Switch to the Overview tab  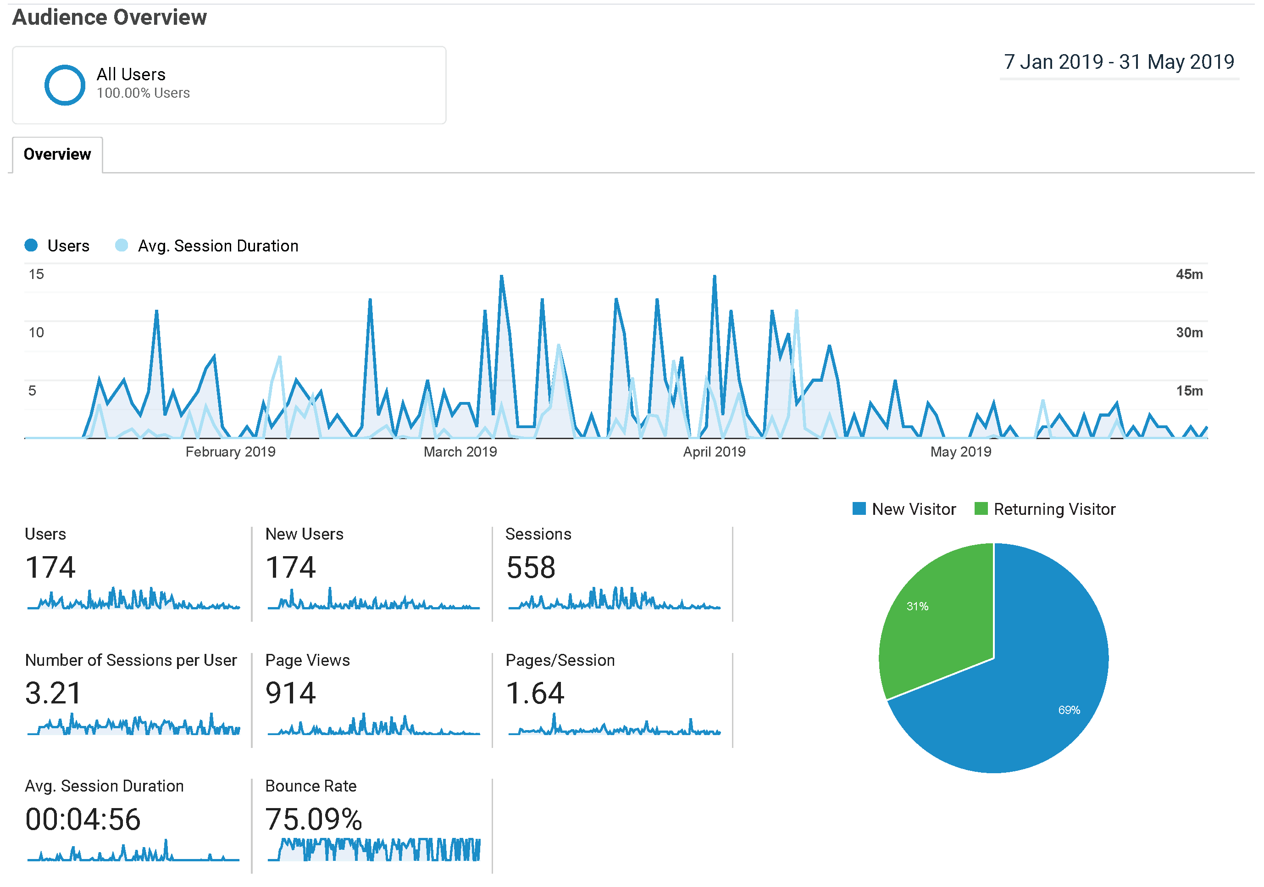[57, 155]
